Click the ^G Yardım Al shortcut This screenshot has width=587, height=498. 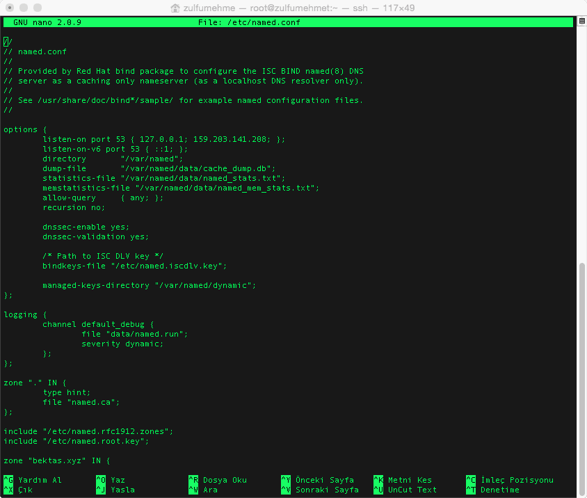(33, 480)
